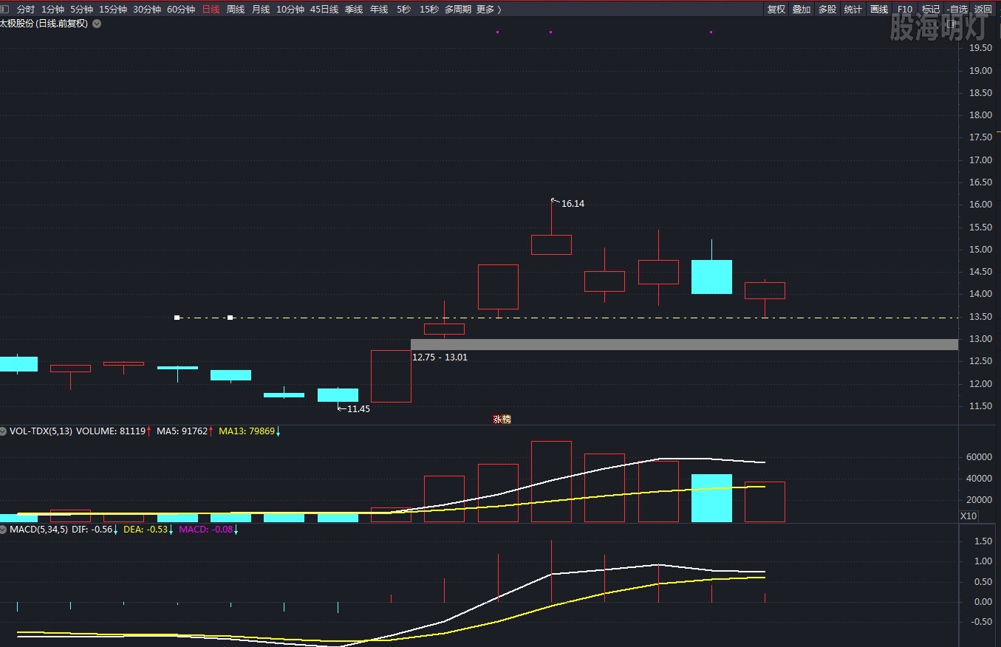
Task: Select the 5分钟 period tab
Action: [81, 10]
